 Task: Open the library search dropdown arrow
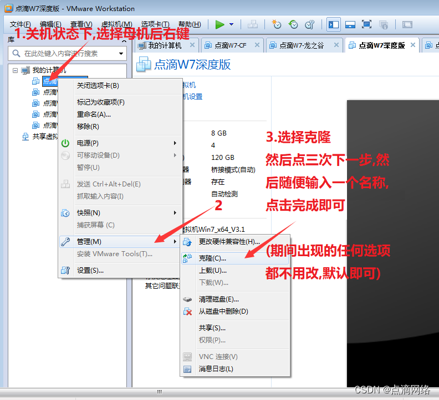point(121,54)
